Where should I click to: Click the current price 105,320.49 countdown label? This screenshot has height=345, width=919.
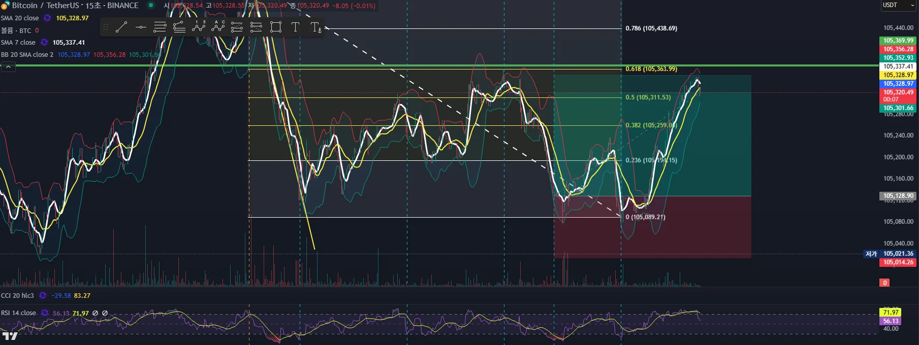click(x=898, y=96)
